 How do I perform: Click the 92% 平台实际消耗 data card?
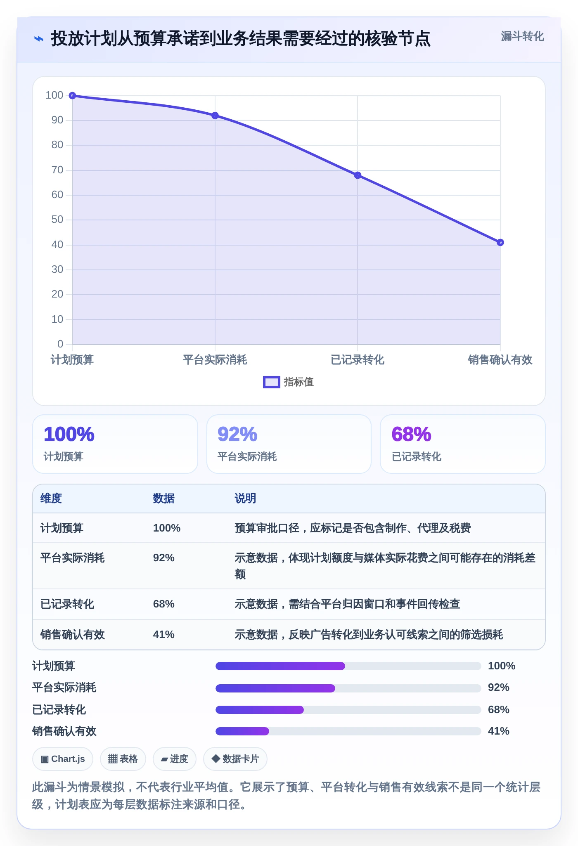(289, 444)
